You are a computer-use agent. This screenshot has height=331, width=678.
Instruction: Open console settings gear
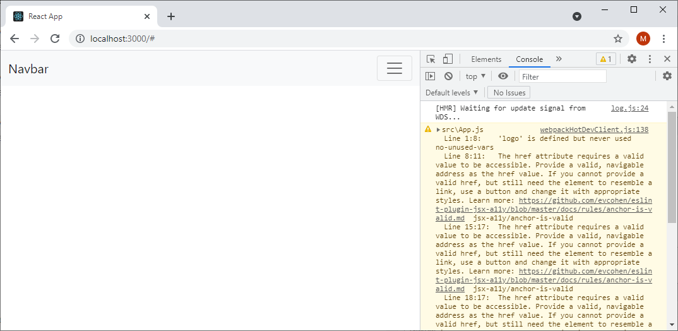(667, 76)
